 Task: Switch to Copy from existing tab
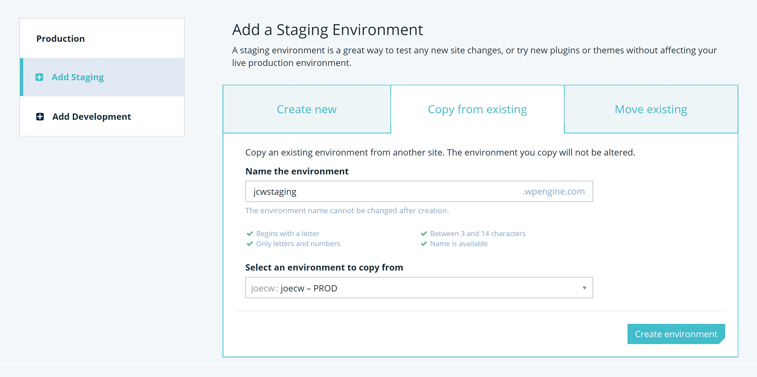477,109
